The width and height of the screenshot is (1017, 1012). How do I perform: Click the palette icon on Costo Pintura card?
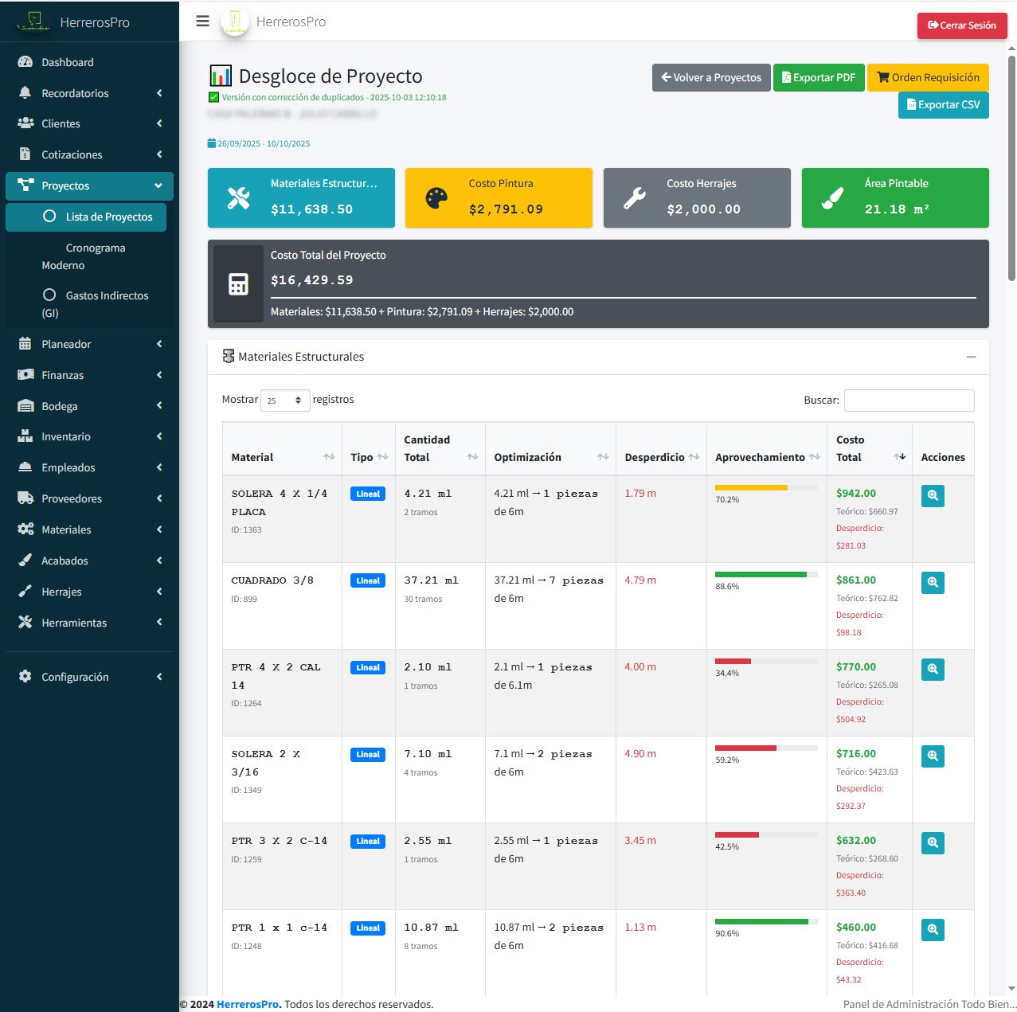(x=436, y=198)
